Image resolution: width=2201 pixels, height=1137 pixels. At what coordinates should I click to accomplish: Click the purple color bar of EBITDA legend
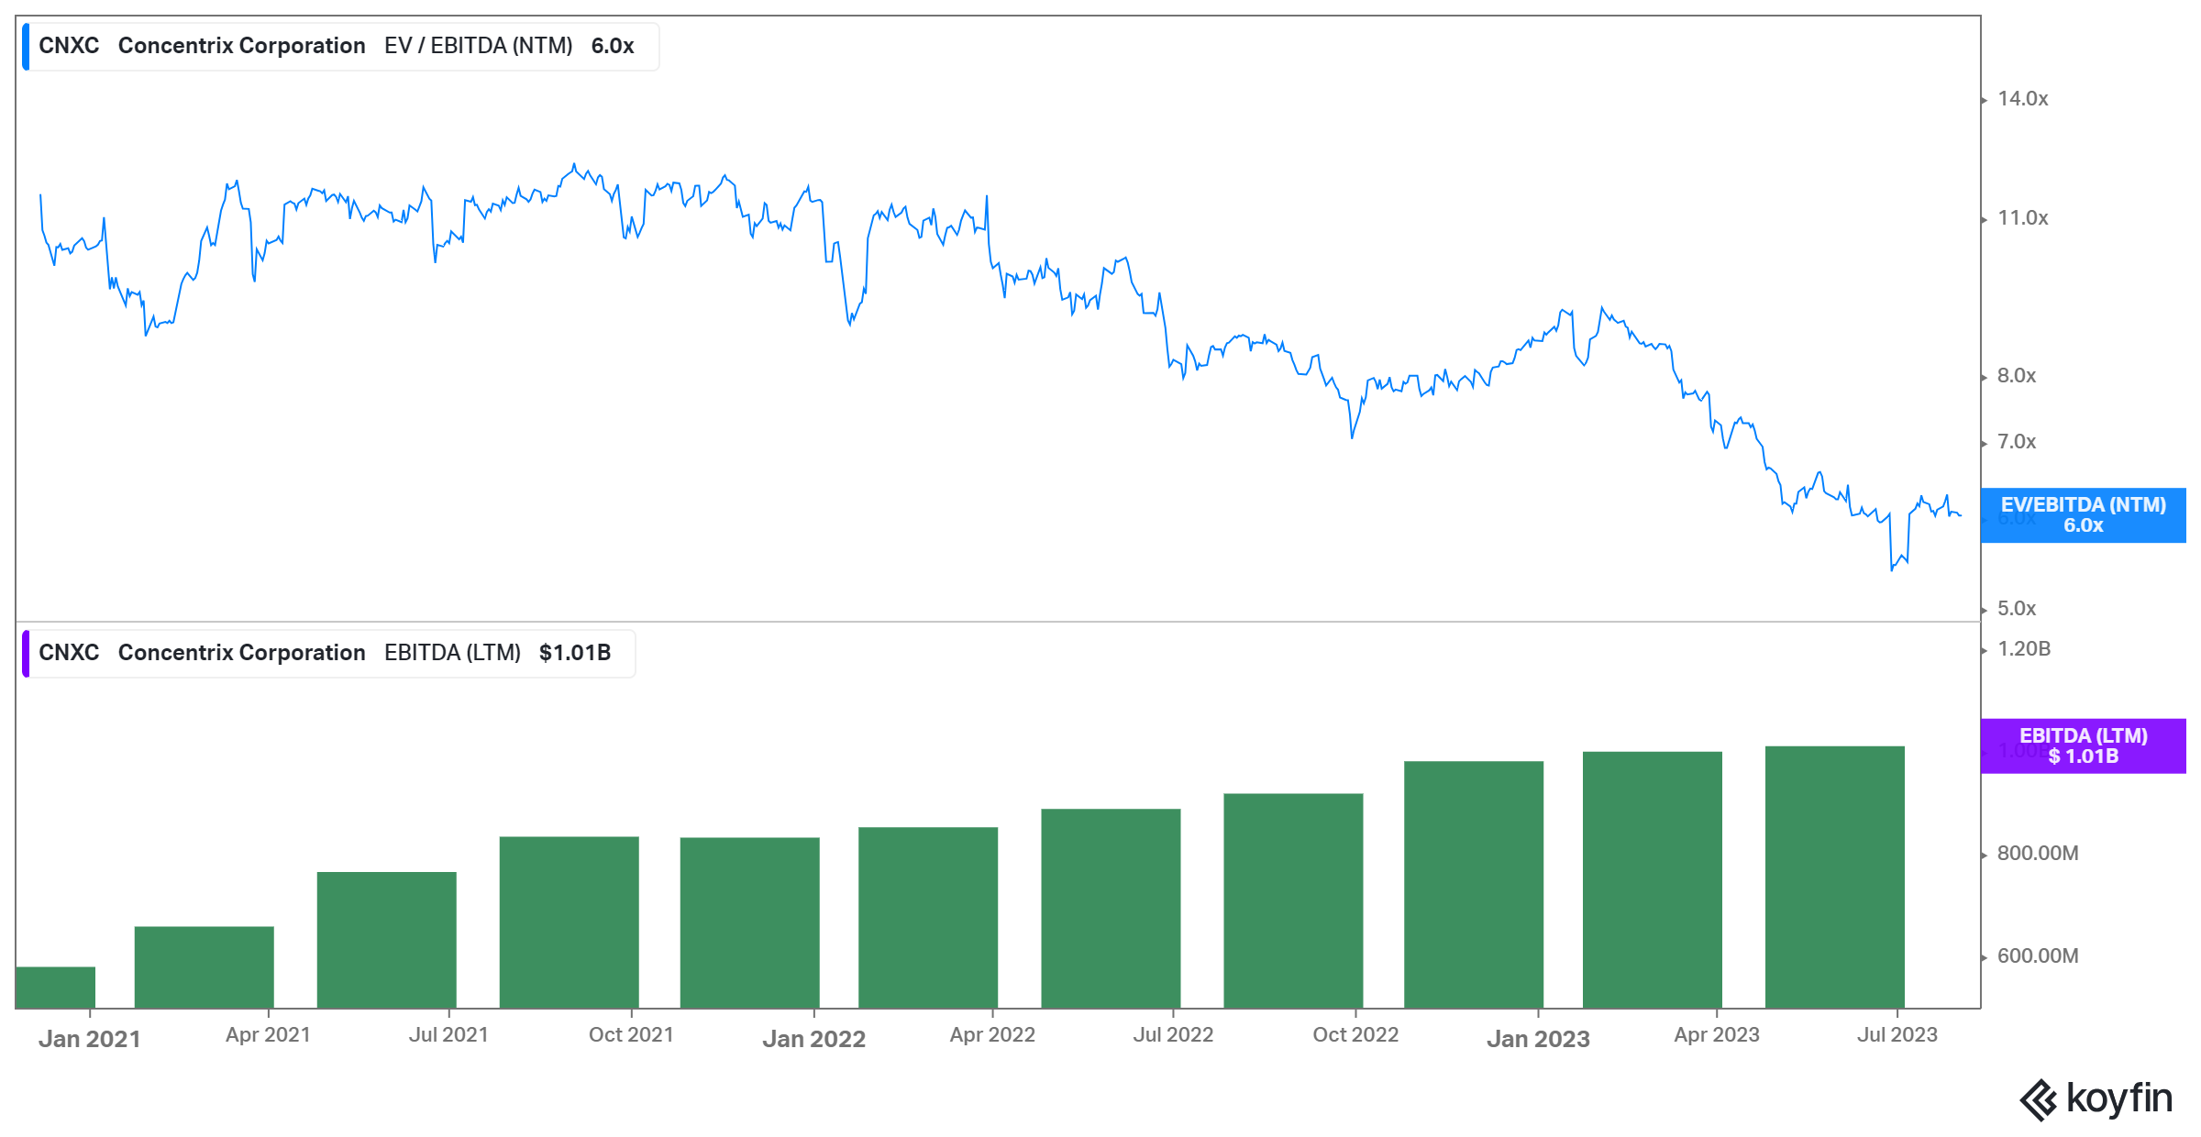click(x=26, y=653)
